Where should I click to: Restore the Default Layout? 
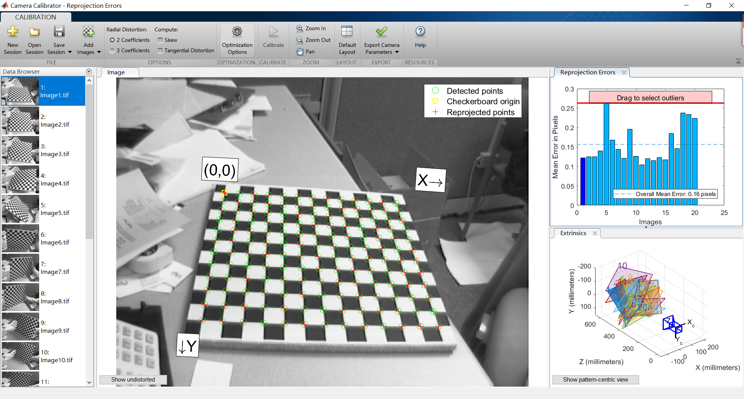tap(347, 40)
